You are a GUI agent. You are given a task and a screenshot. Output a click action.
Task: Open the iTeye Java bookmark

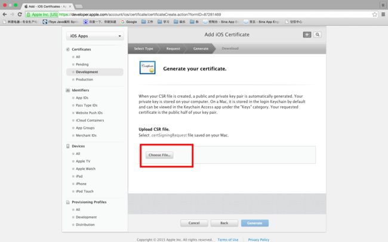click(60, 21)
